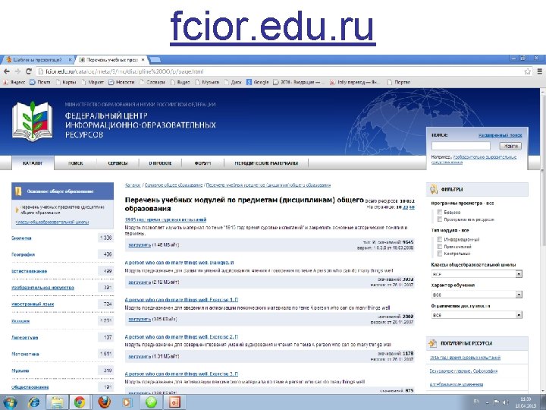Go back with browser back arrow
The image size is (546, 410).
coord(6,71)
